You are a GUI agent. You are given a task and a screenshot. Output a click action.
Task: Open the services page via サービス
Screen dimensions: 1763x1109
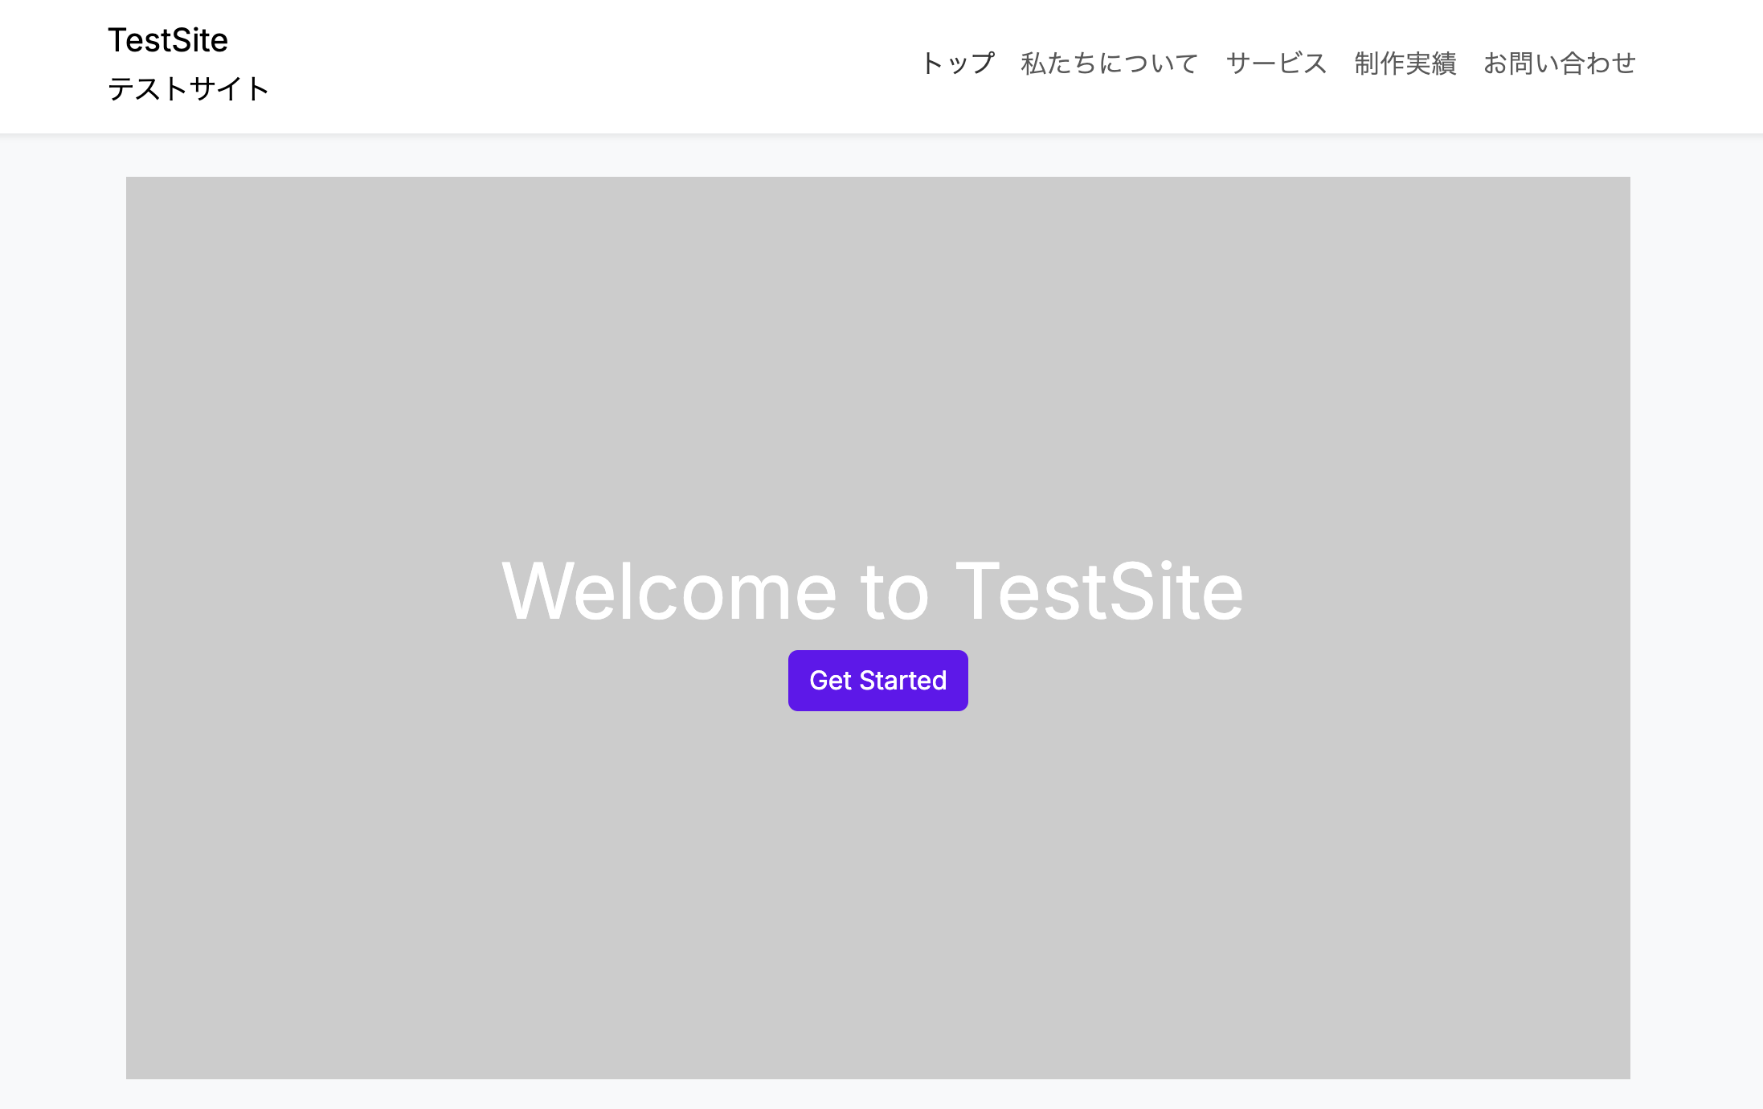coord(1276,63)
